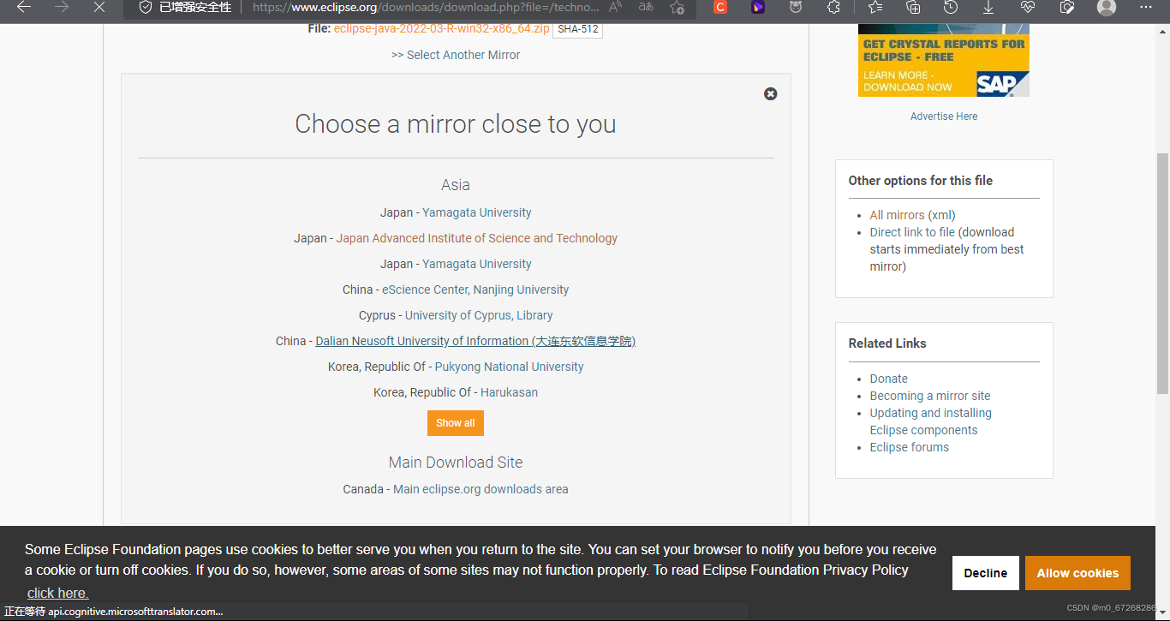
Task: Choose eScience Center, Nanjing University mirror
Action: (x=475, y=290)
